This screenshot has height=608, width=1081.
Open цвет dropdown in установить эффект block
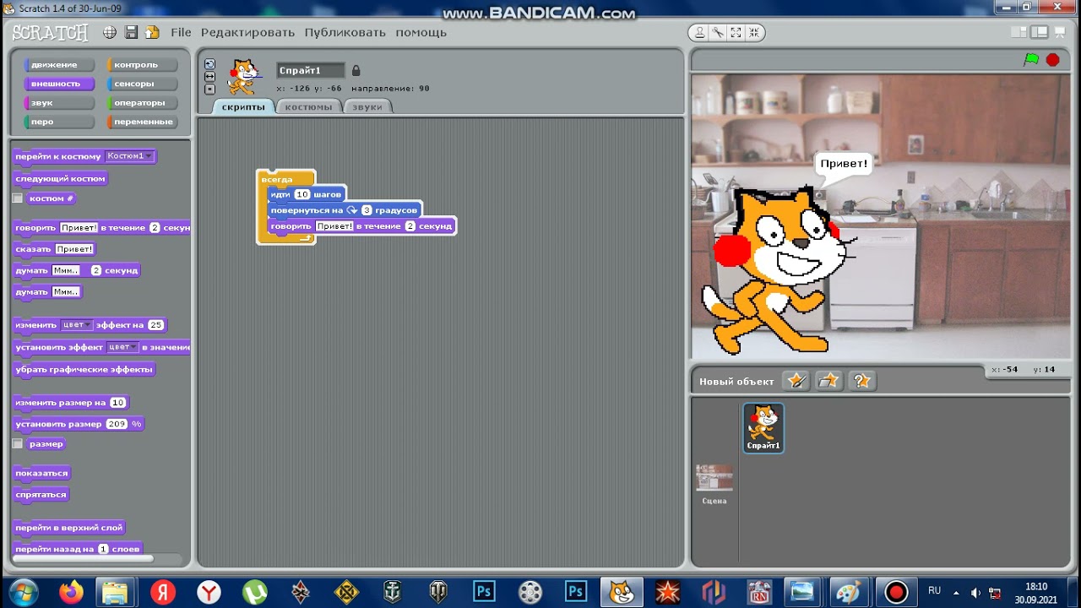click(x=122, y=347)
